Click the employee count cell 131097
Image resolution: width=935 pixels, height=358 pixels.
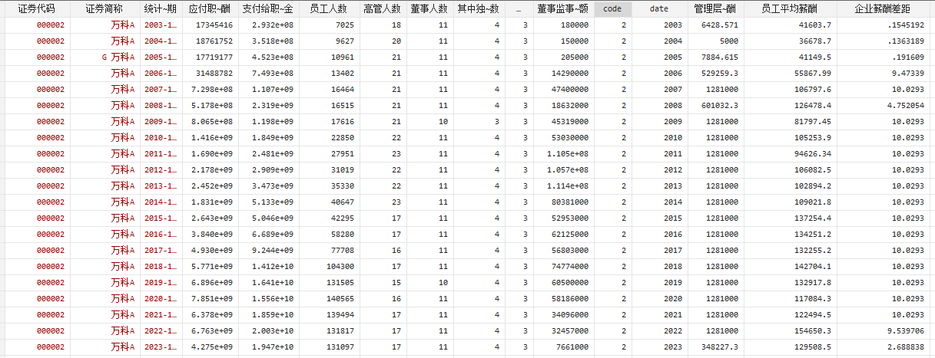[x=328, y=347]
